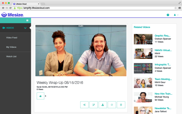Reload page with browser refresh icon
Screen dimensions: 182x114
click(10, 8)
